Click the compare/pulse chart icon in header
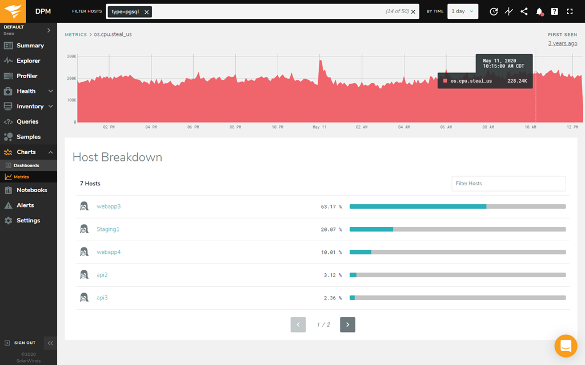 509,11
